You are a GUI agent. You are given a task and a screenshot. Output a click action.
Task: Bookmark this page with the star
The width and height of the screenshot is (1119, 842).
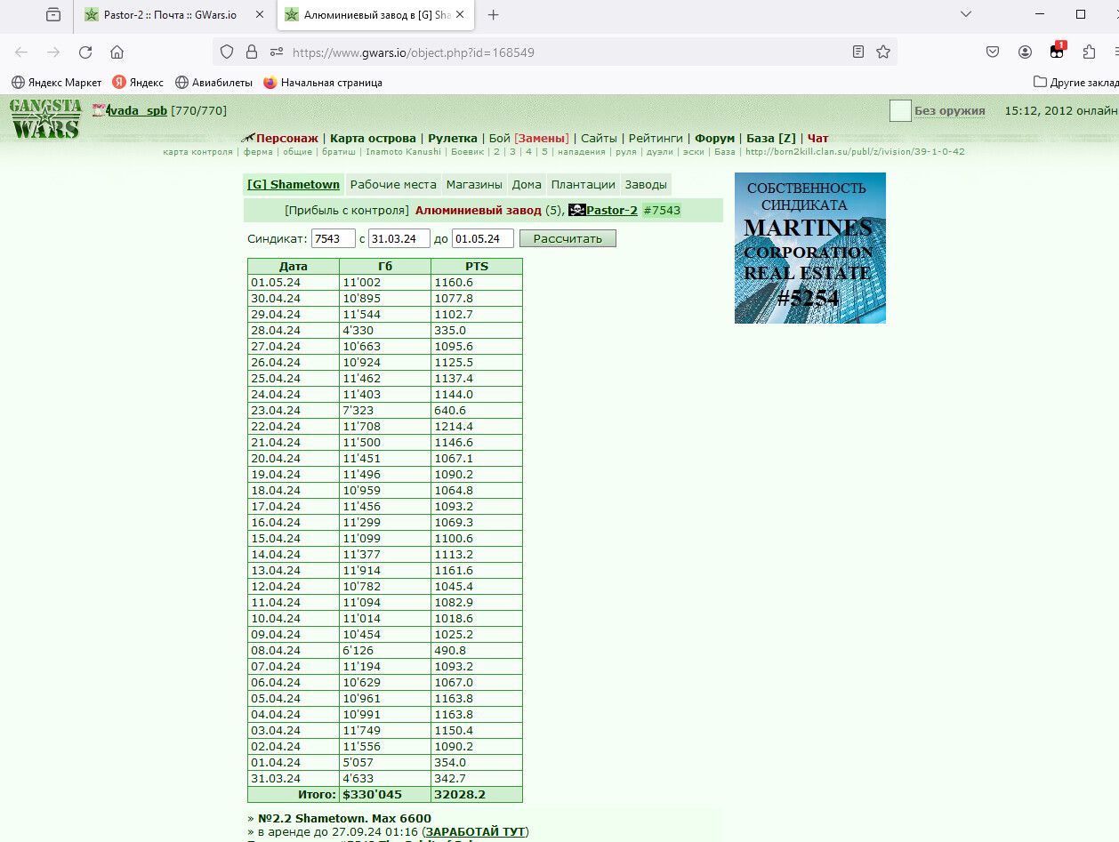pos(883,52)
